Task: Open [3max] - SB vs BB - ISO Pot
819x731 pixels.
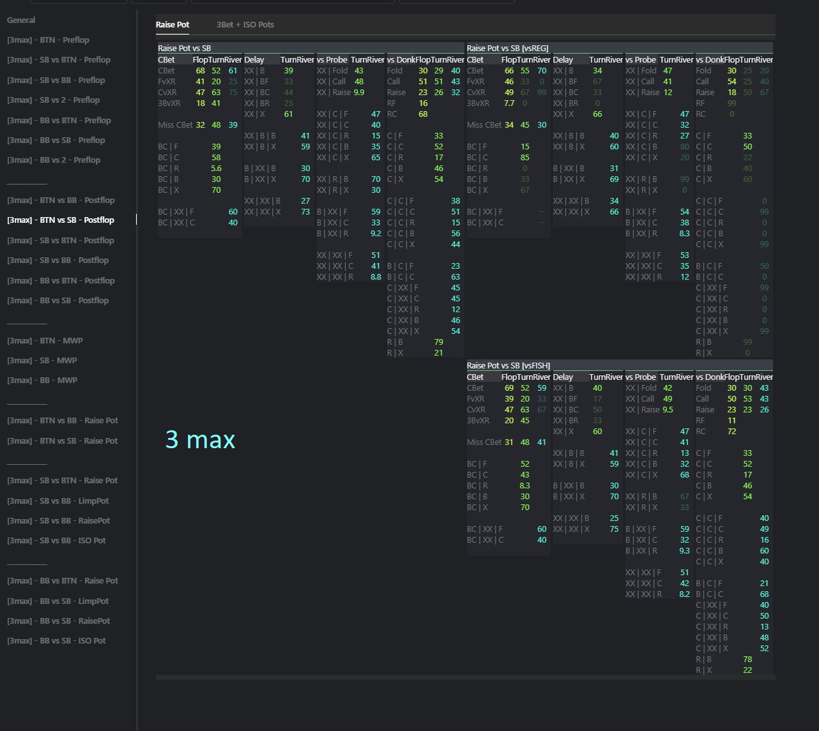Action: [x=56, y=541]
